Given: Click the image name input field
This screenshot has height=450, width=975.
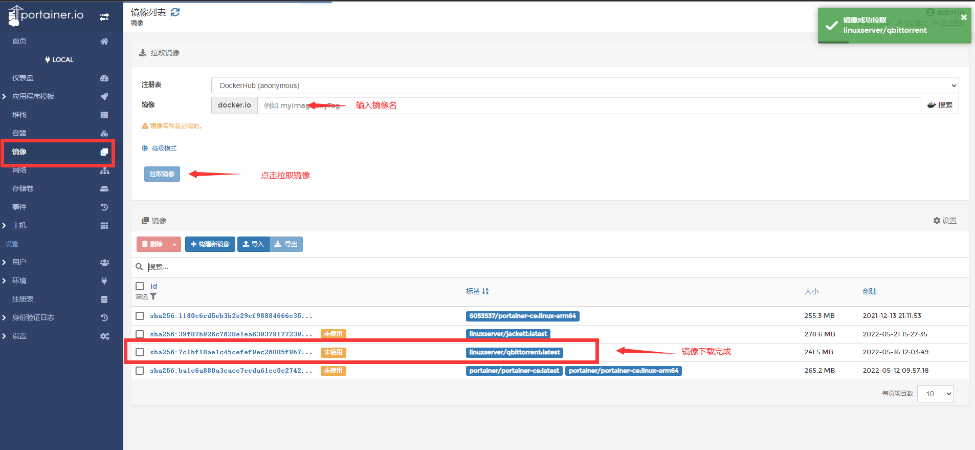Looking at the screenshot, I should tap(588, 105).
